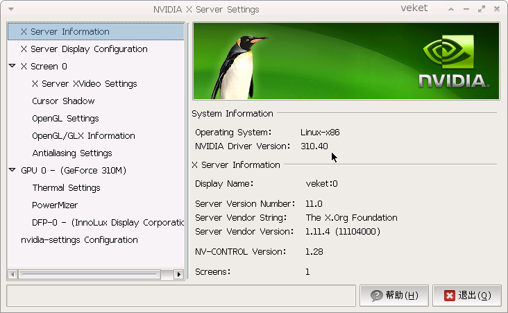Click the NVIDIA logo in the banner
508x313 pixels.
pyautogui.click(x=454, y=62)
